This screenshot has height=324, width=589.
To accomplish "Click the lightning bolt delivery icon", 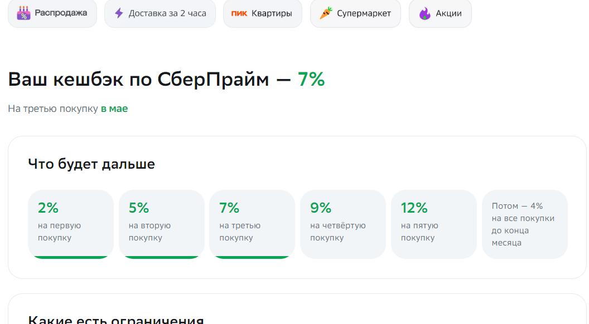I will click(x=119, y=13).
